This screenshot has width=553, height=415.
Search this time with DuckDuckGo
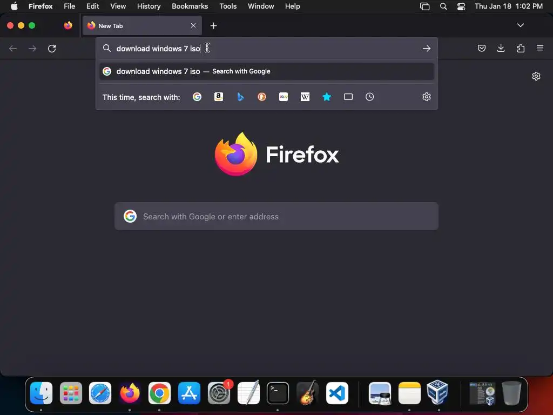(262, 97)
